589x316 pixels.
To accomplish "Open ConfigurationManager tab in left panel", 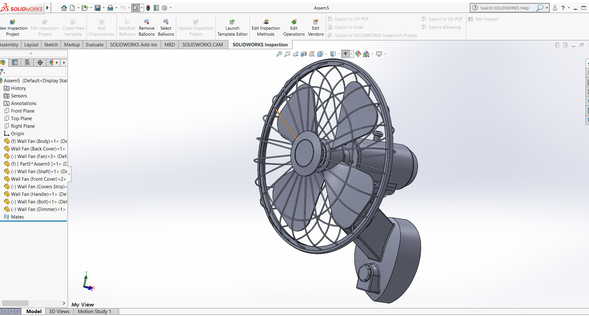I will [x=27, y=62].
